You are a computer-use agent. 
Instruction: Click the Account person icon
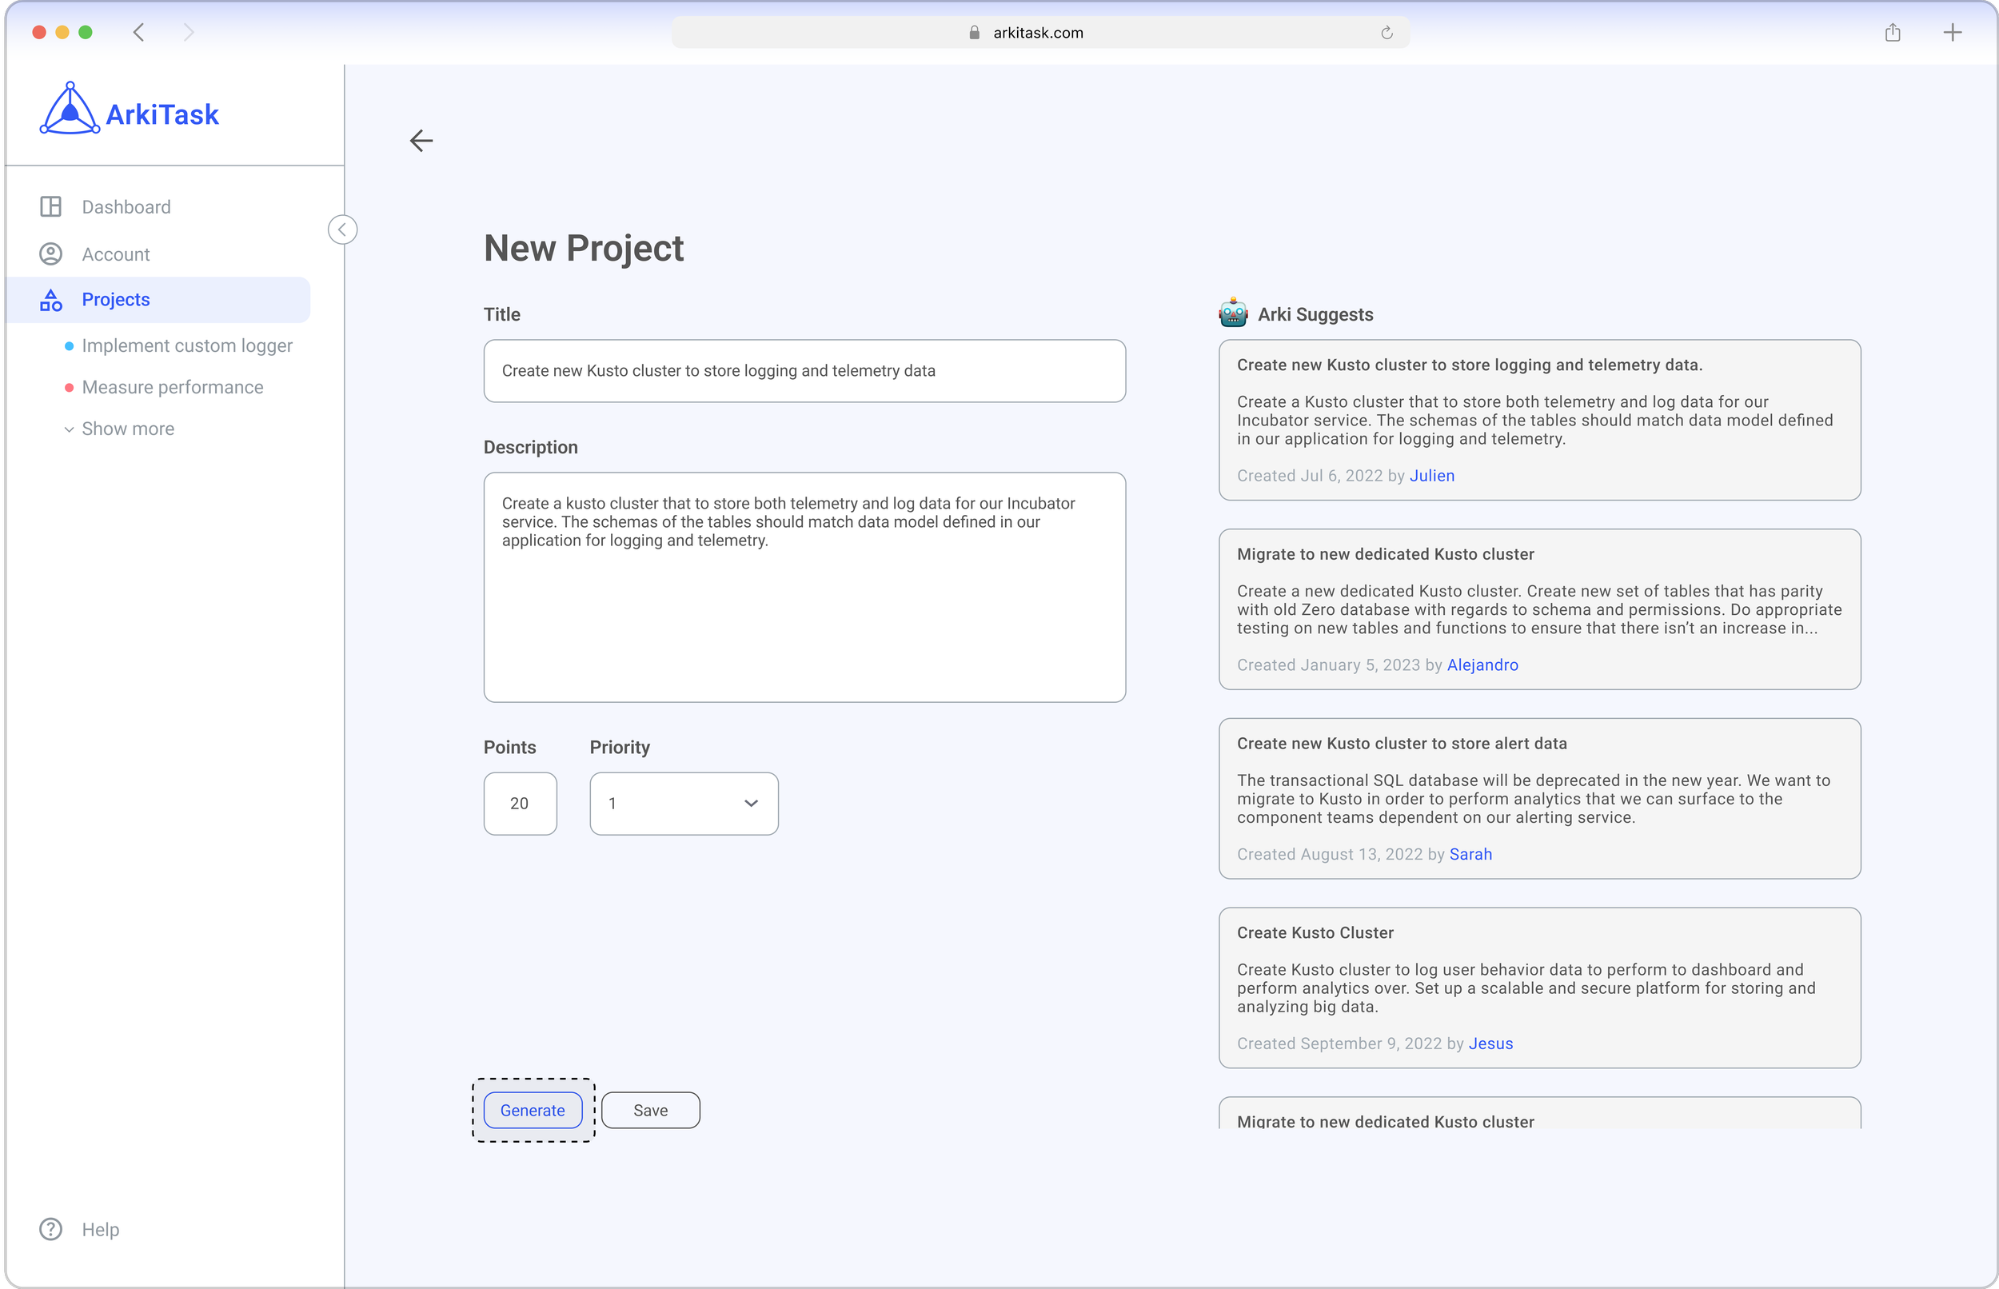pyautogui.click(x=51, y=254)
